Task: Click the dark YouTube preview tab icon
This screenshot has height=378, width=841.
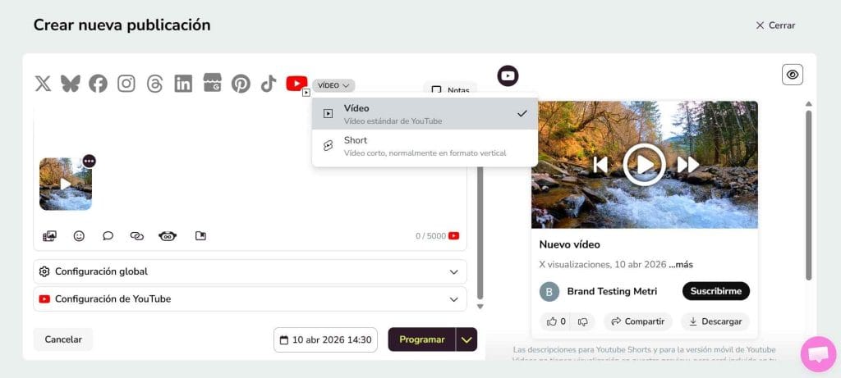Action: point(508,76)
